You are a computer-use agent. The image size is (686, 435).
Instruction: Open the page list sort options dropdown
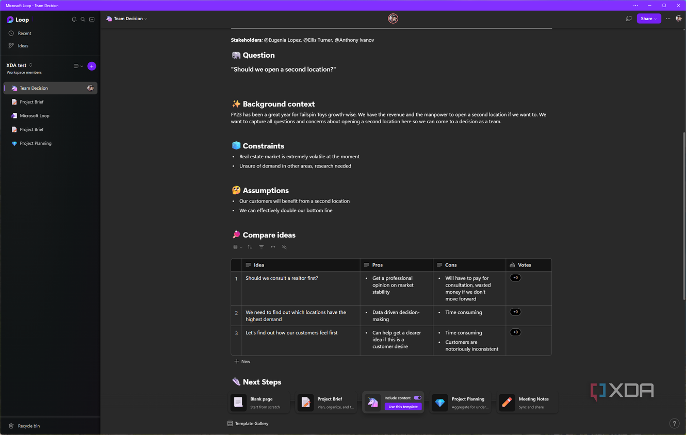click(78, 66)
